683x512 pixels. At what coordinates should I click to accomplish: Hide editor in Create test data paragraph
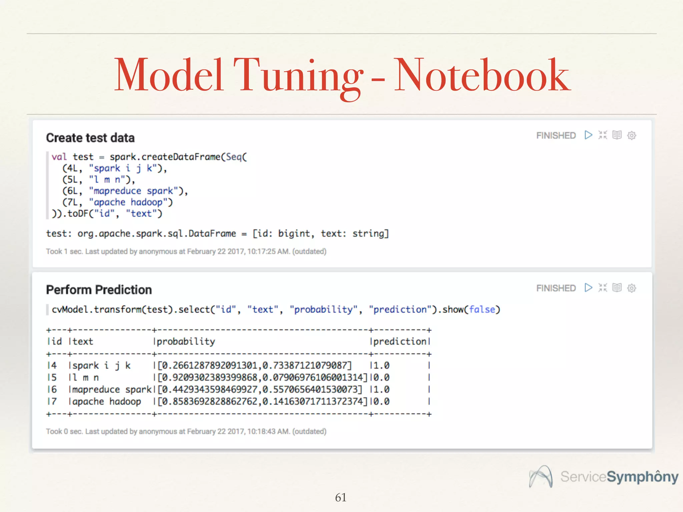point(603,135)
